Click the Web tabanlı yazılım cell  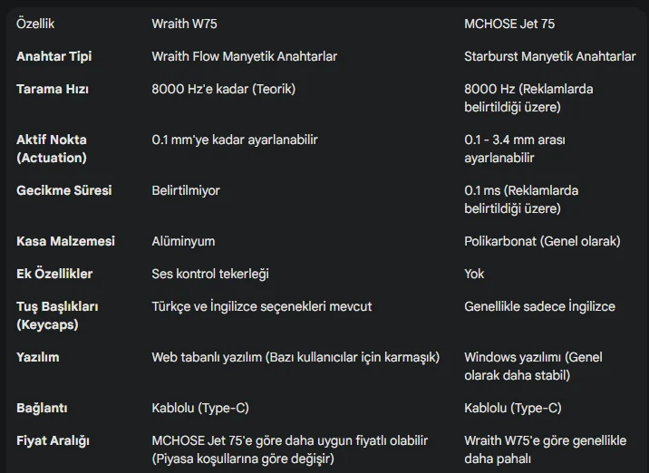pyautogui.click(x=295, y=357)
